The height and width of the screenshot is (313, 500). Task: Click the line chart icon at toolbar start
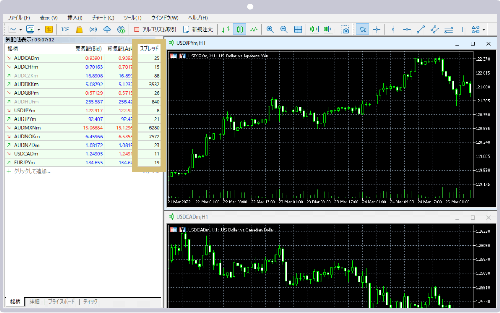12,29
